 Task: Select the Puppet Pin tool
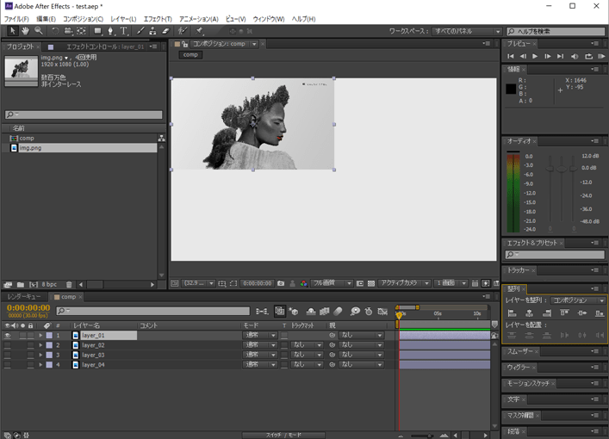coord(199,31)
